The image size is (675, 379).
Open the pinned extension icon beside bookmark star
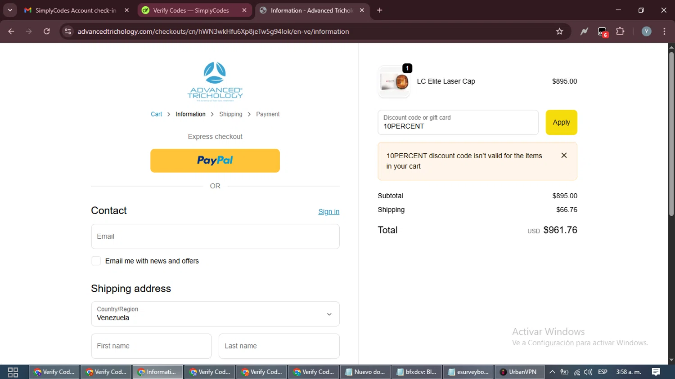click(x=584, y=31)
